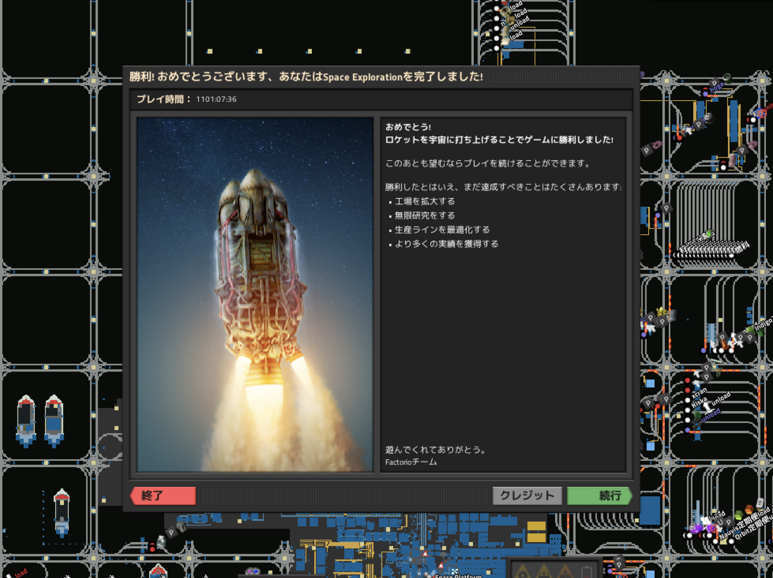
Task: Click the 'hoge' train stop label
Action: tap(716, 88)
